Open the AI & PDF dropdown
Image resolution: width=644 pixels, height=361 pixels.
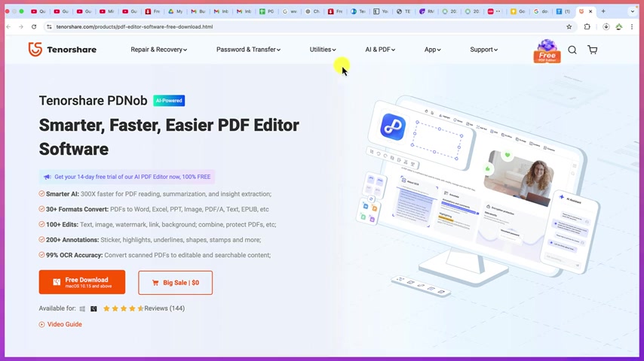click(380, 50)
